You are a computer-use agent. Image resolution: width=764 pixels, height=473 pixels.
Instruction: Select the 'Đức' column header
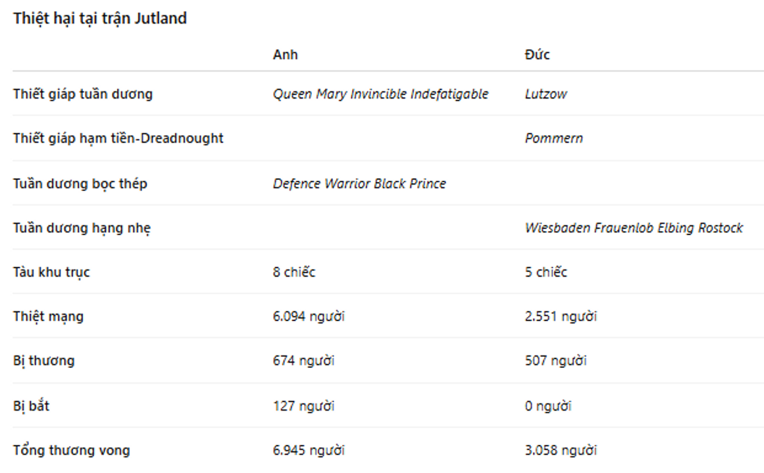[x=537, y=55]
